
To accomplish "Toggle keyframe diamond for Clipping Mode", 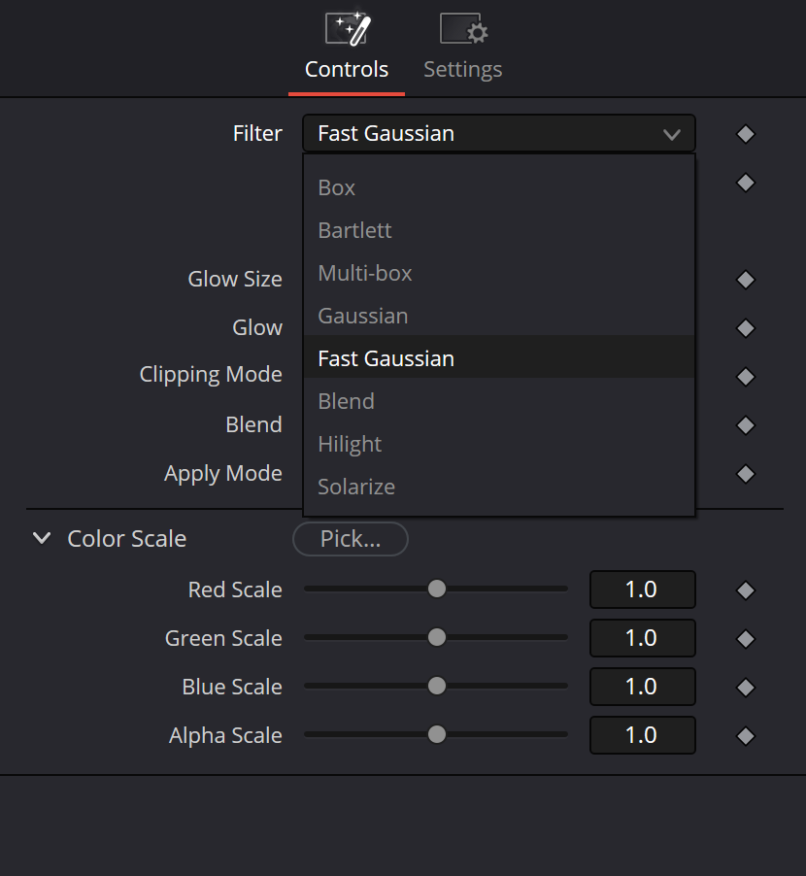I will (x=746, y=377).
